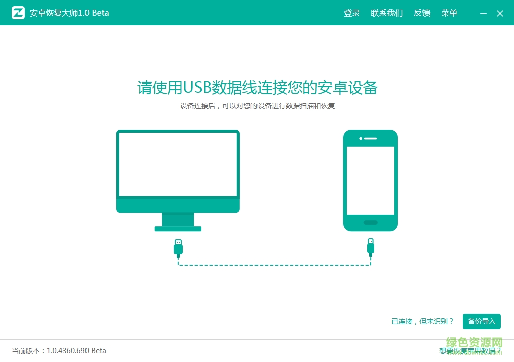Click the 备份导入 button
Image resolution: width=514 pixels, height=362 pixels.
click(481, 321)
